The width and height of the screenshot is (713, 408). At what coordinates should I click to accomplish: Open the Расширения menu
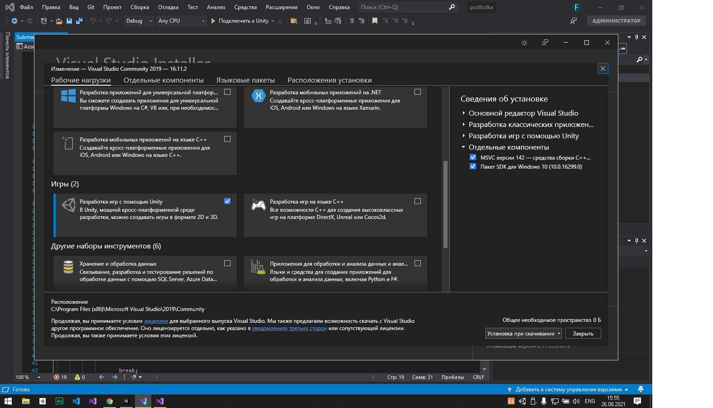pos(282,7)
